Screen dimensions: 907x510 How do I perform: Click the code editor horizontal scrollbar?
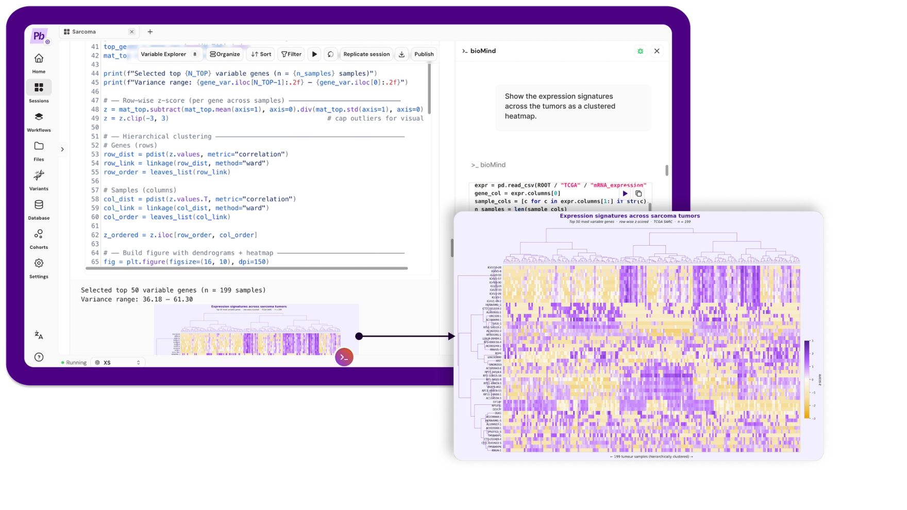(x=247, y=268)
